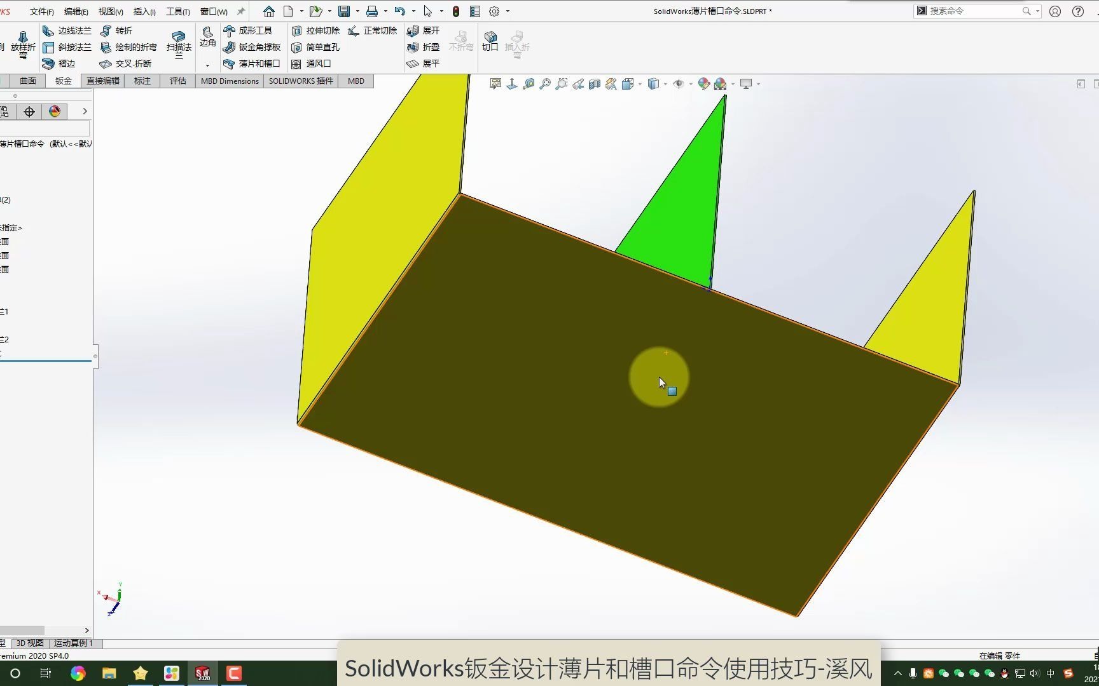This screenshot has width=1099, height=686.
Task: Open the New document dropdown arrow
Action: tap(301, 11)
